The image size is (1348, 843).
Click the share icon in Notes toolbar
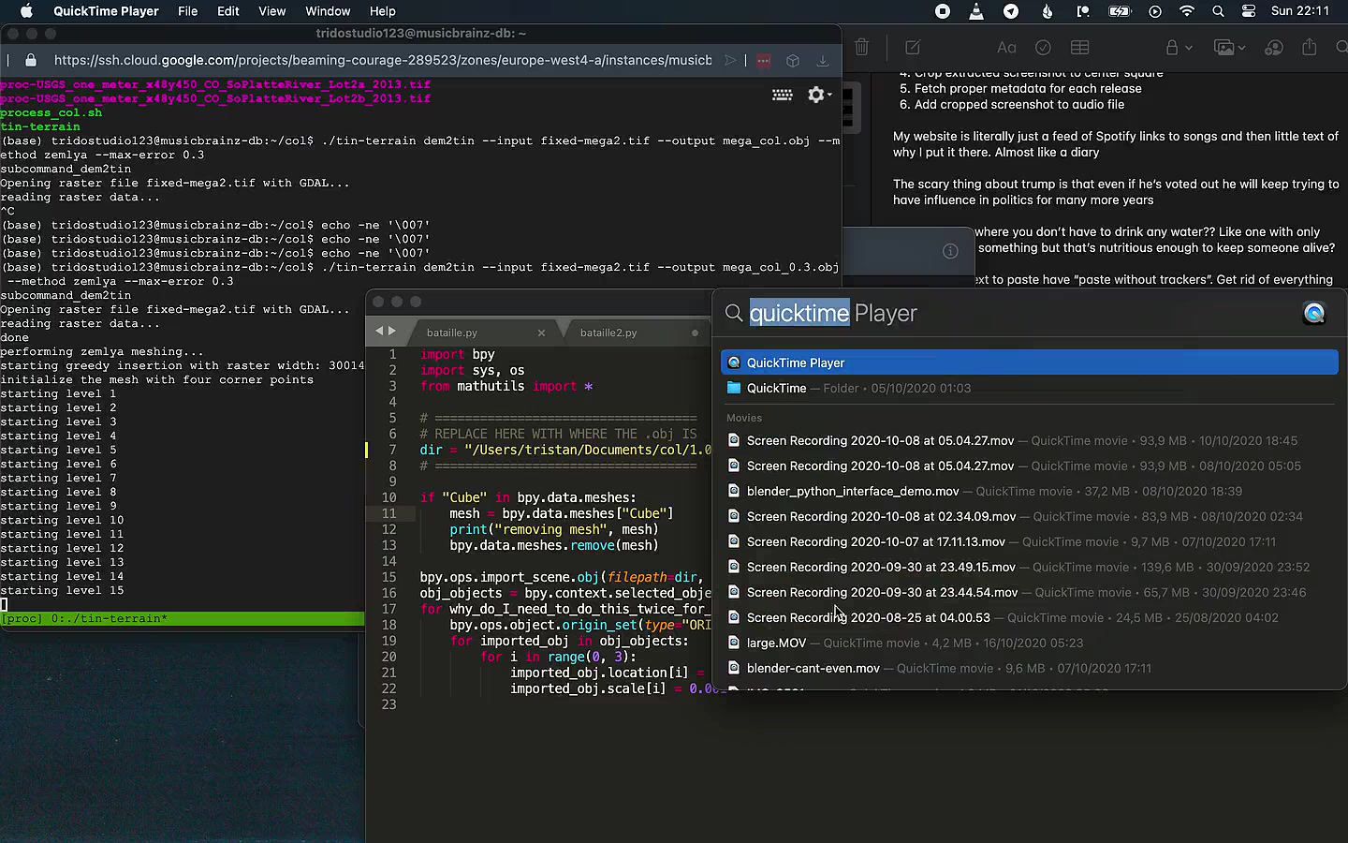coord(1309,47)
